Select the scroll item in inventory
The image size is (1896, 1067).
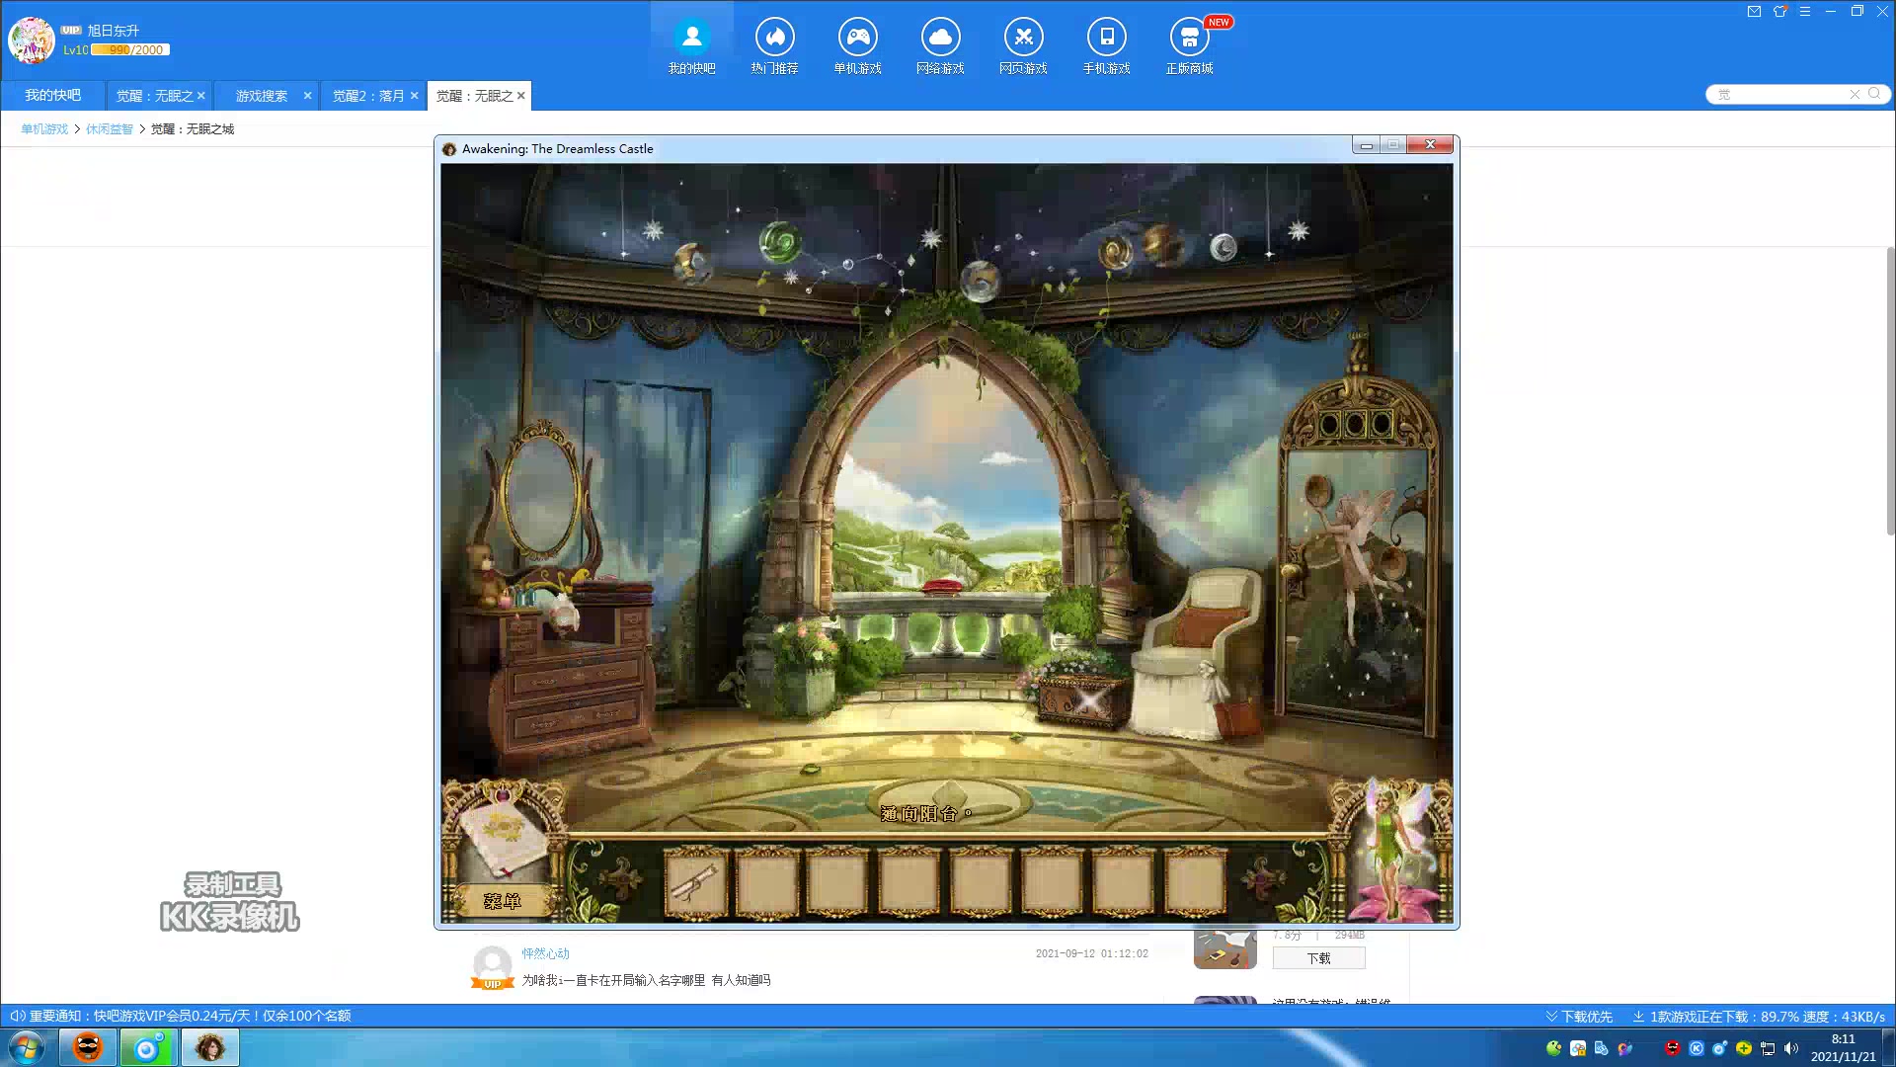tap(695, 882)
